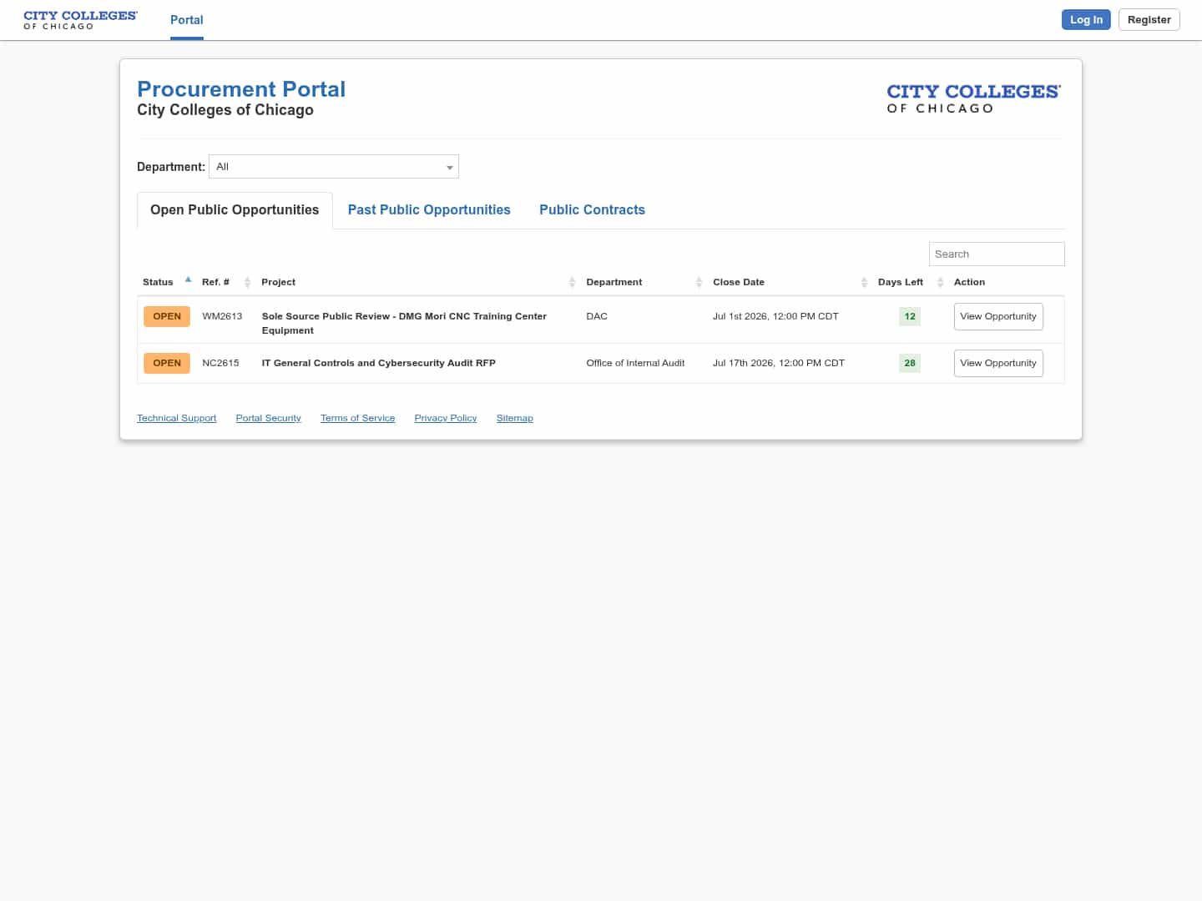
Task: Click the DAC department cell
Action: (x=597, y=316)
